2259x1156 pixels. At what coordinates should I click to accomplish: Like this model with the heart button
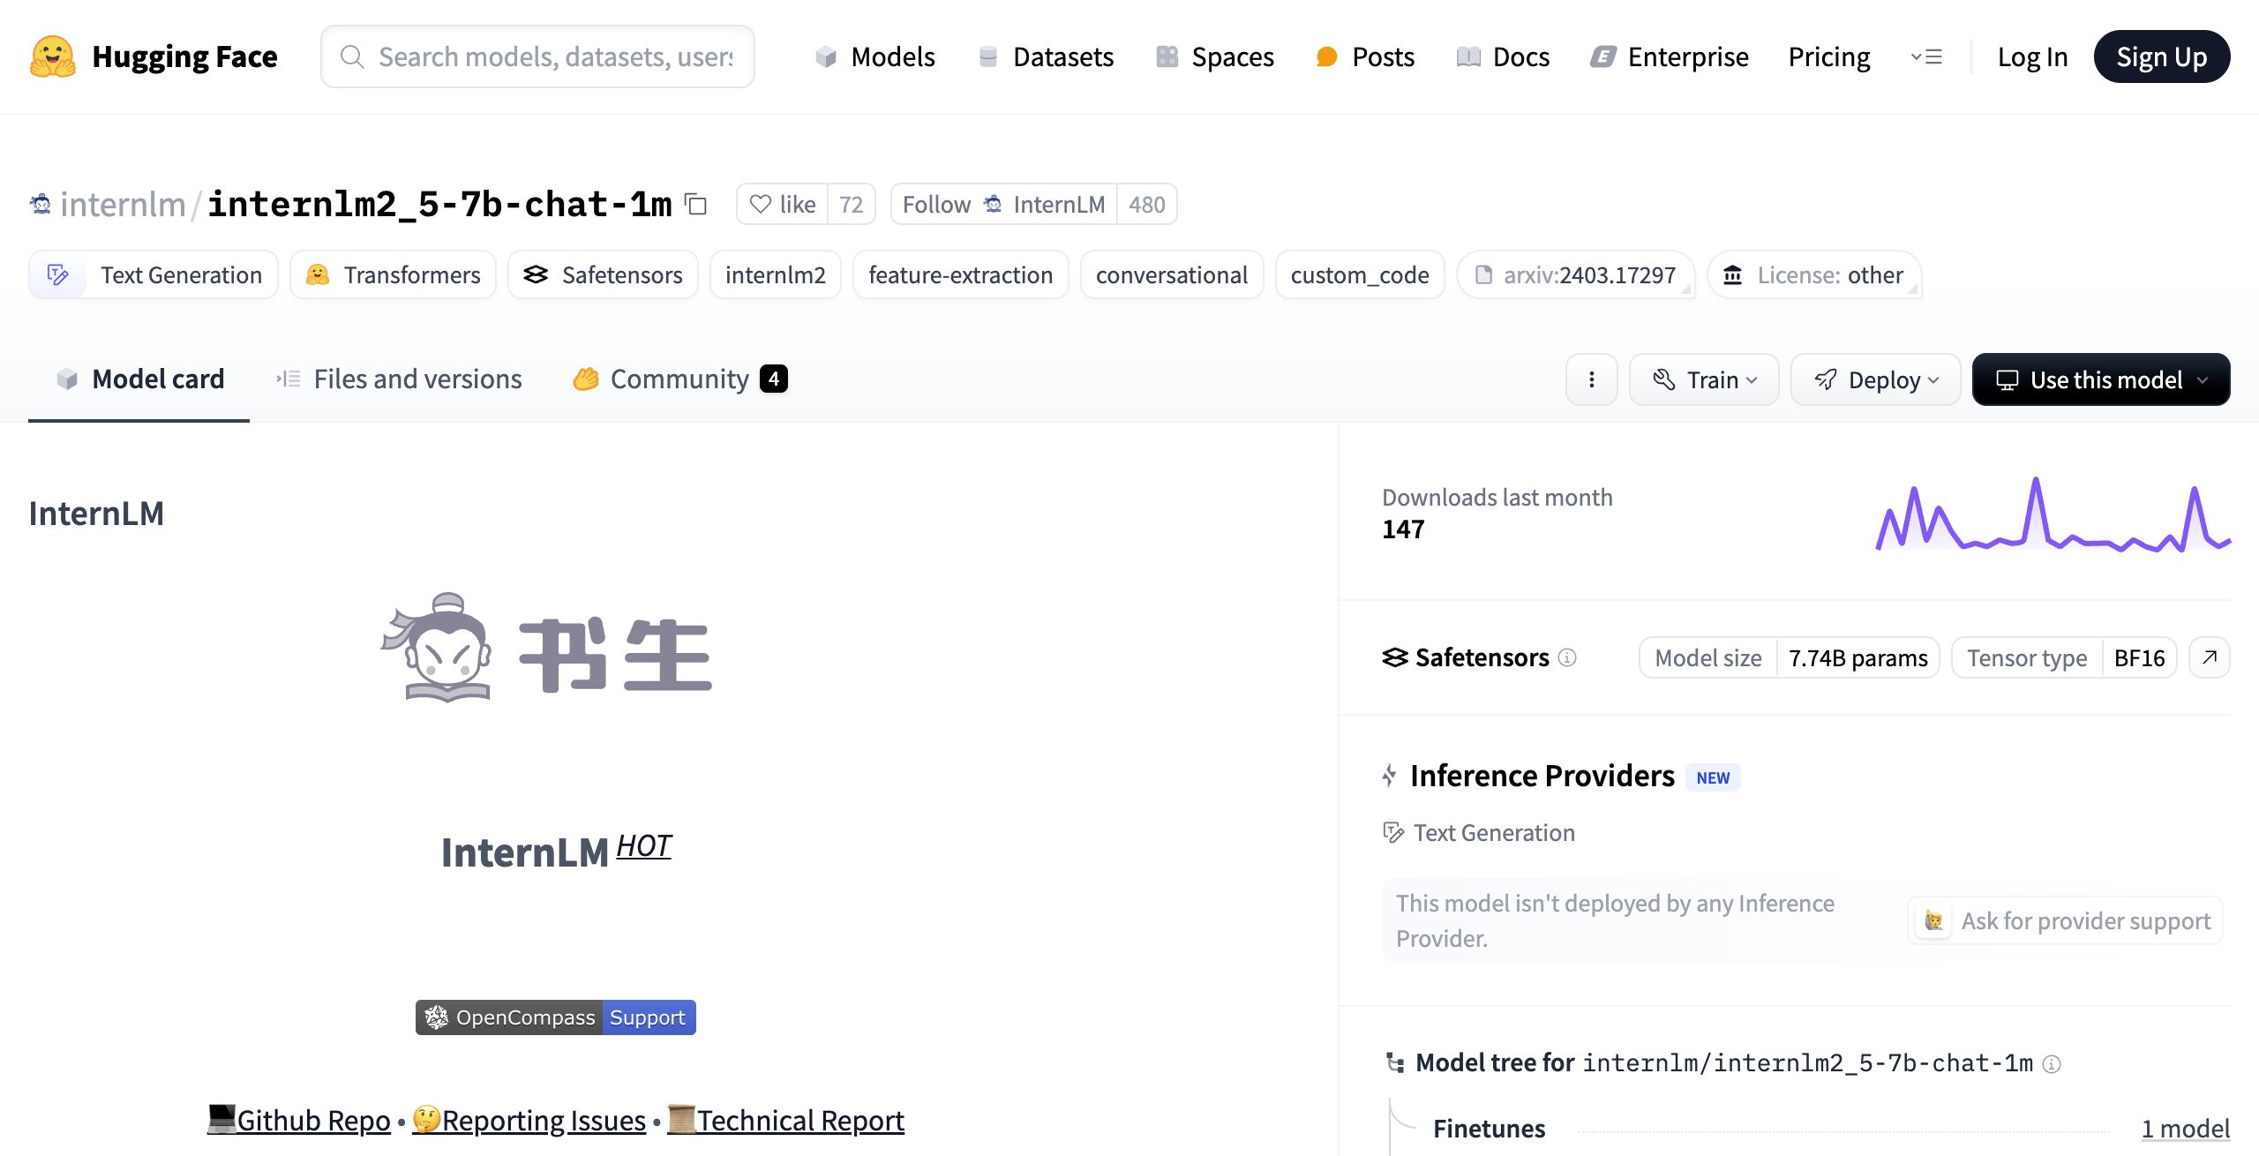(782, 205)
